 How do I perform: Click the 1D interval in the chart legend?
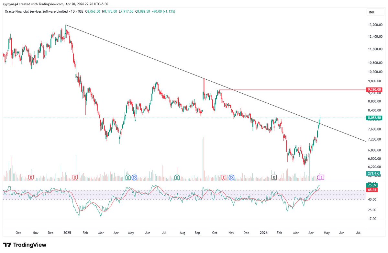point(73,11)
